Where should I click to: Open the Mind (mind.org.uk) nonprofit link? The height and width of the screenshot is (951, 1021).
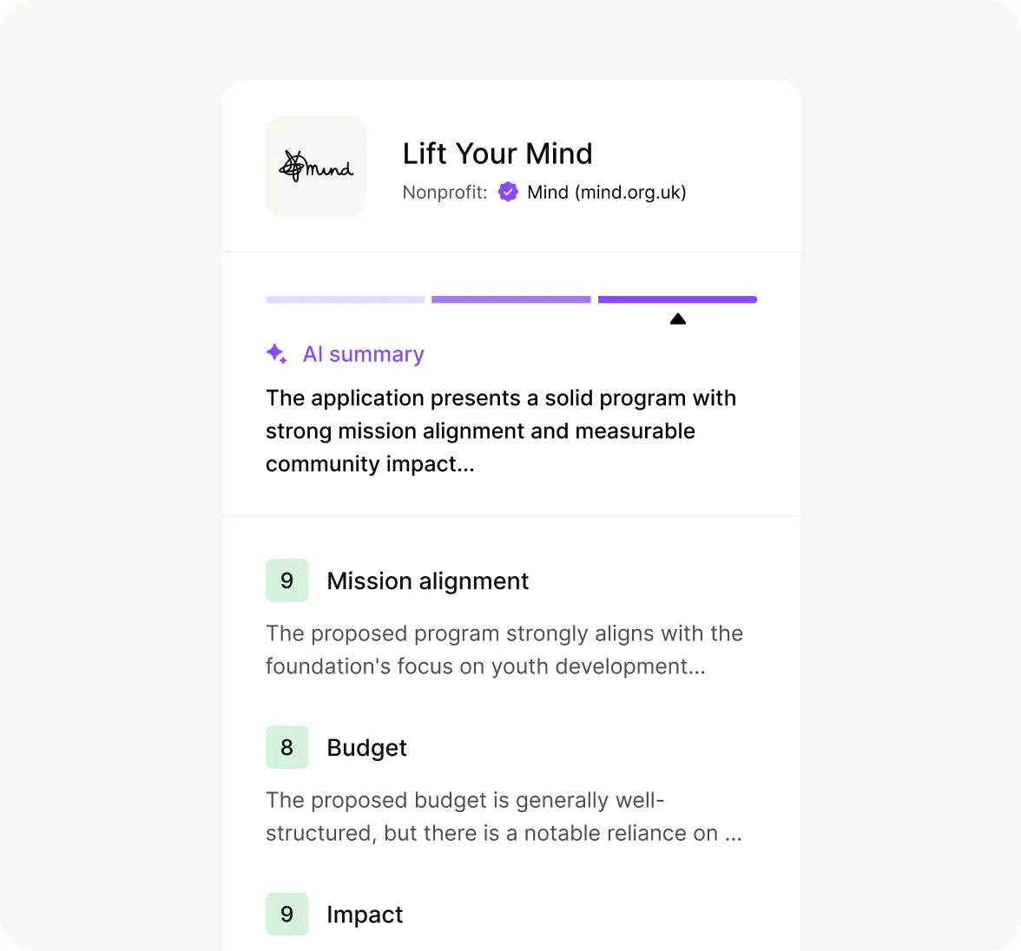point(606,192)
